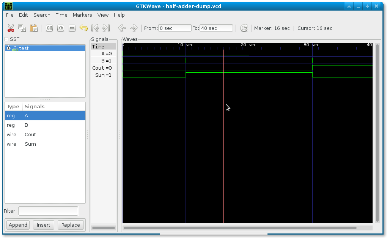Click the Find Previous Edge arrow icon

[122, 28]
